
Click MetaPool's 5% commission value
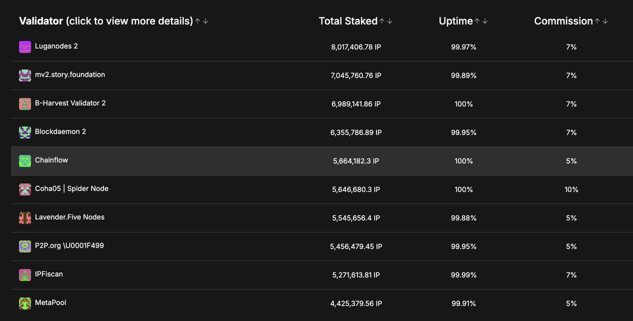click(x=571, y=303)
